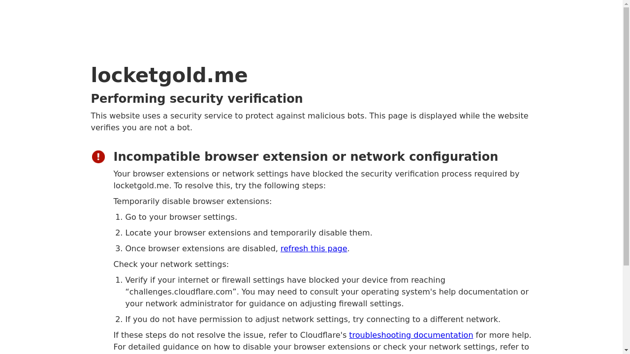
Task: Click the scrollbar up arrow
Action: (x=626, y=3)
